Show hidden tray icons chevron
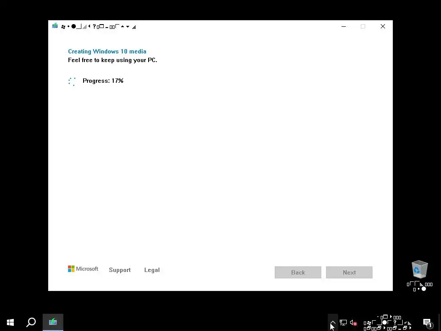Image resolution: width=441 pixels, height=331 pixels. (x=333, y=322)
